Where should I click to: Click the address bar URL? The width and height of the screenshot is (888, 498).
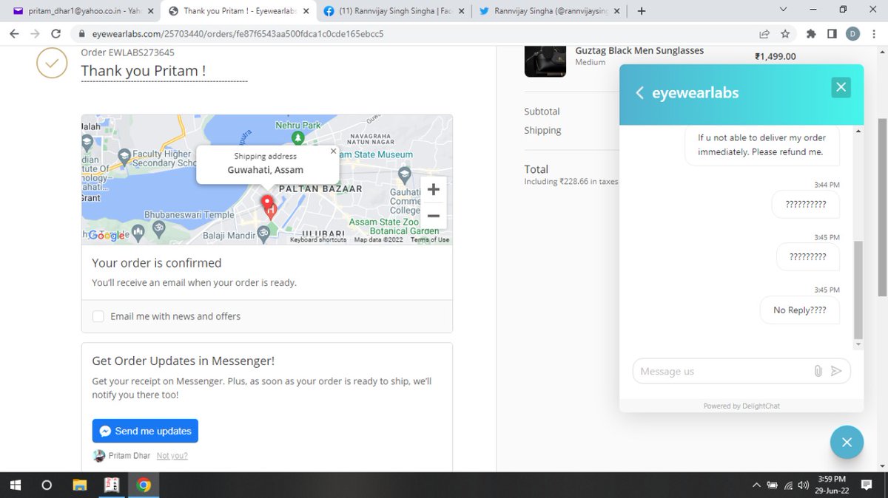(237, 34)
